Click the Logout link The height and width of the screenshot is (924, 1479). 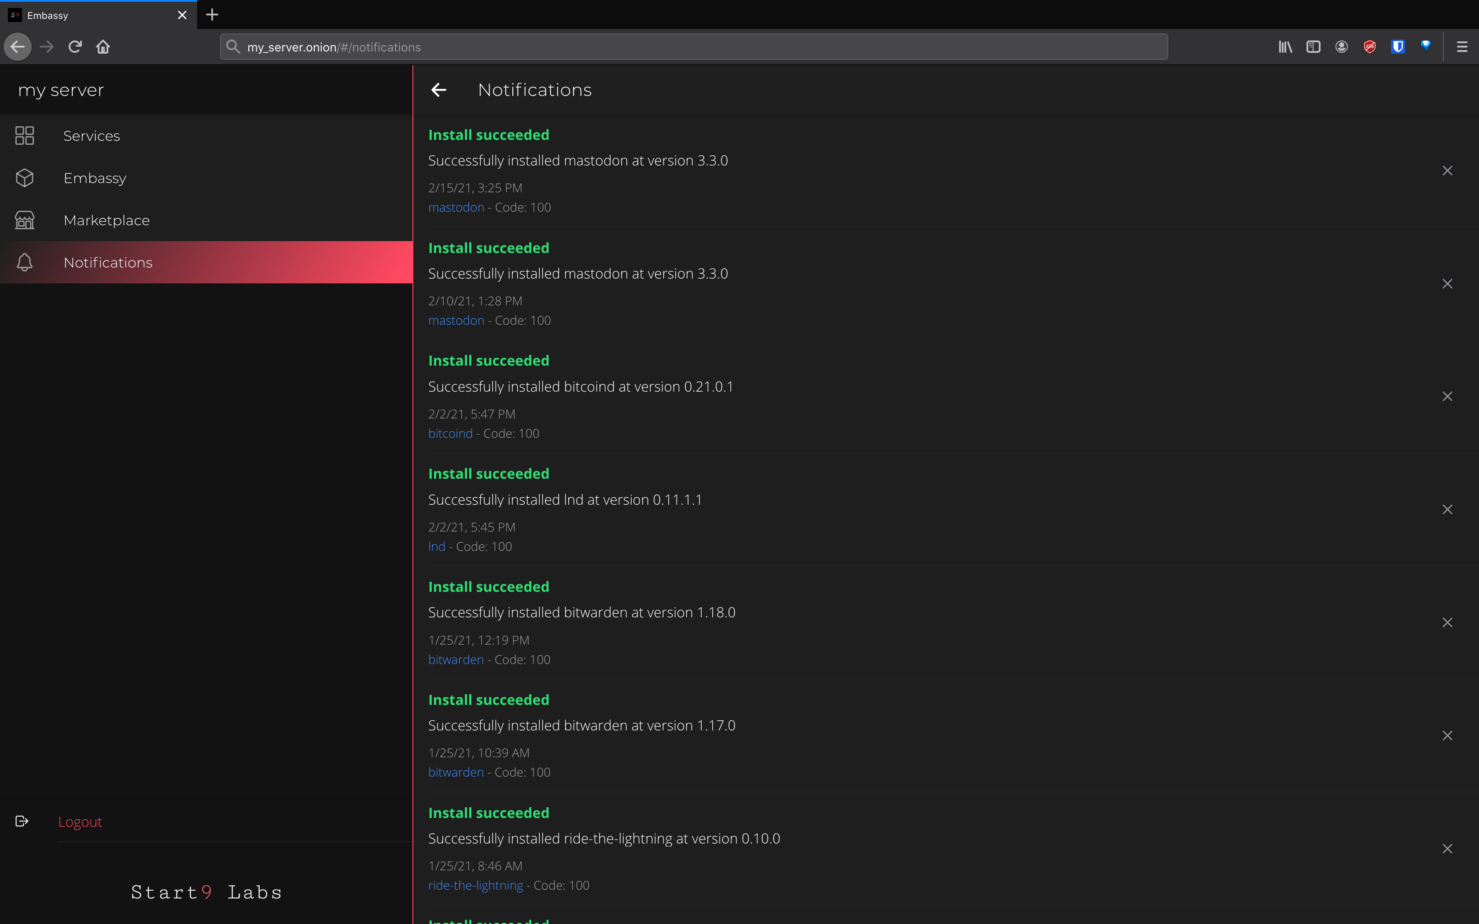[x=80, y=821]
